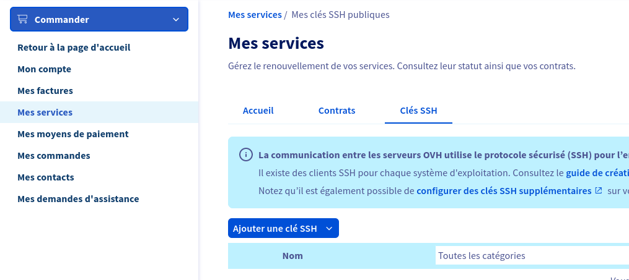The width and height of the screenshot is (629, 280).
Task: Open 'Mes contacts' in sidebar
Action: coord(46,177)
